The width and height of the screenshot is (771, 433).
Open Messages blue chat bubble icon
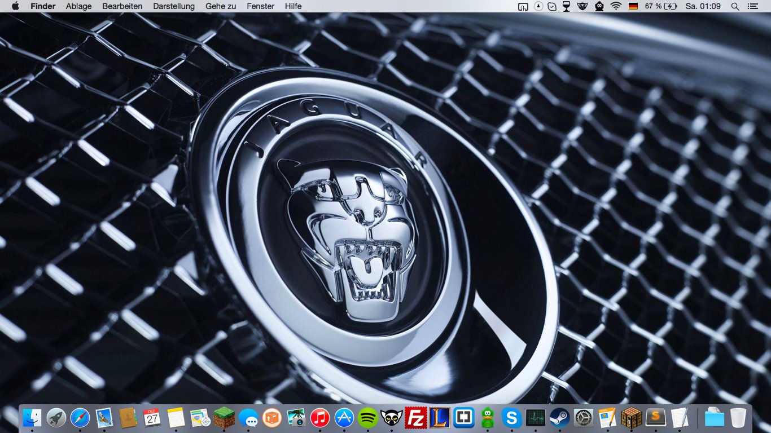[x=248, y=418]
